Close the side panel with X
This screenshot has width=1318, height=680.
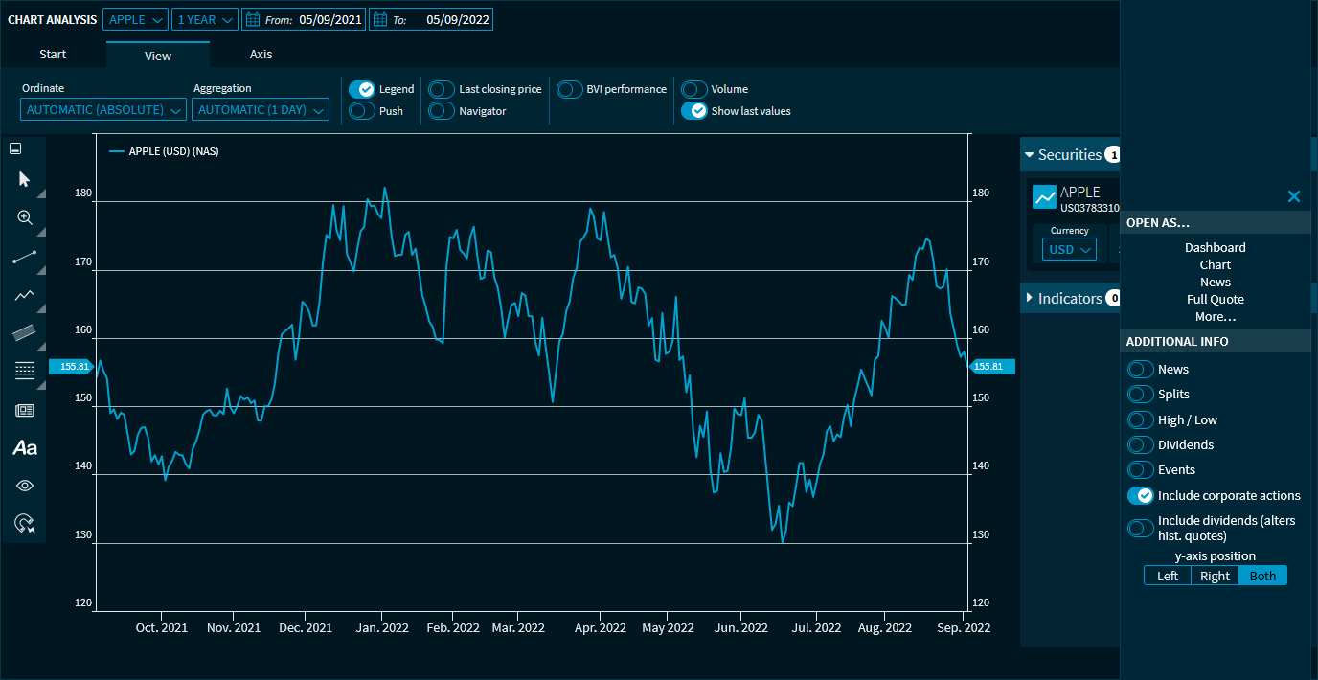1294,196
